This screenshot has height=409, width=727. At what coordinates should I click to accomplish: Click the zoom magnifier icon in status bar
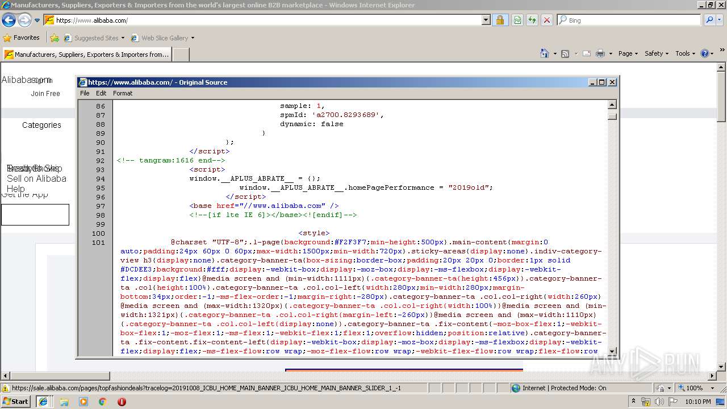click(x=681, y=388)
